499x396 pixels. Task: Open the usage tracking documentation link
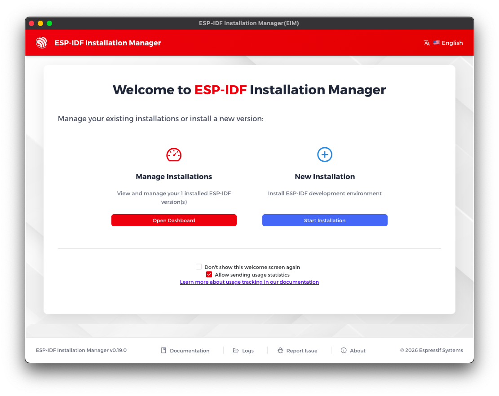tap(249, 282)
